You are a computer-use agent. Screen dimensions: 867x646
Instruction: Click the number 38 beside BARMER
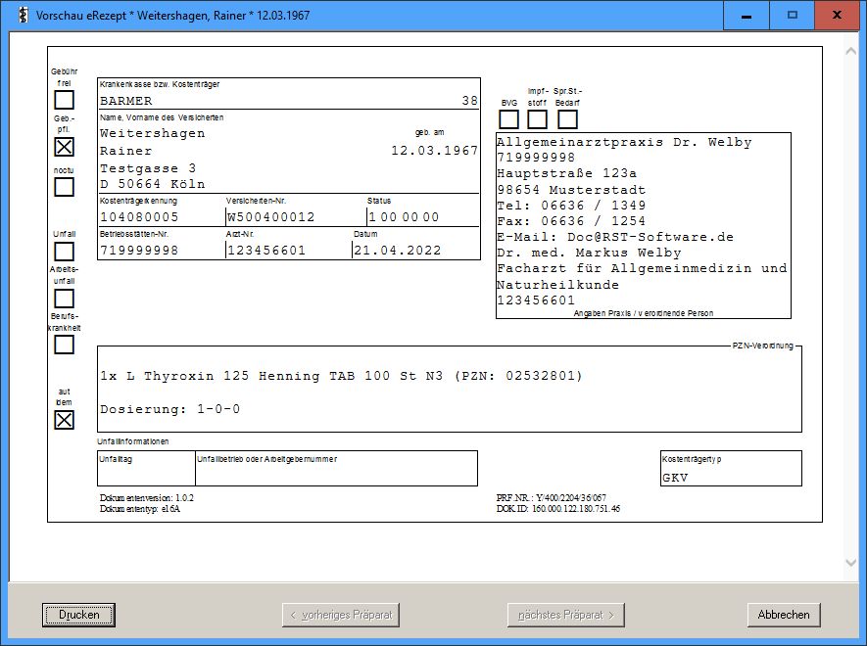tap(470, 101)
